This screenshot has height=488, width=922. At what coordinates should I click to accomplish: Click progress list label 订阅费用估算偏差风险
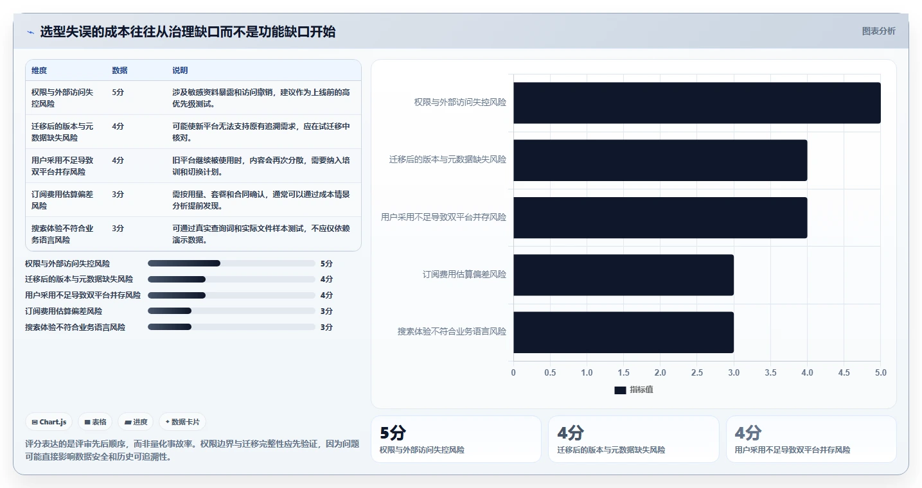[64, 311]
